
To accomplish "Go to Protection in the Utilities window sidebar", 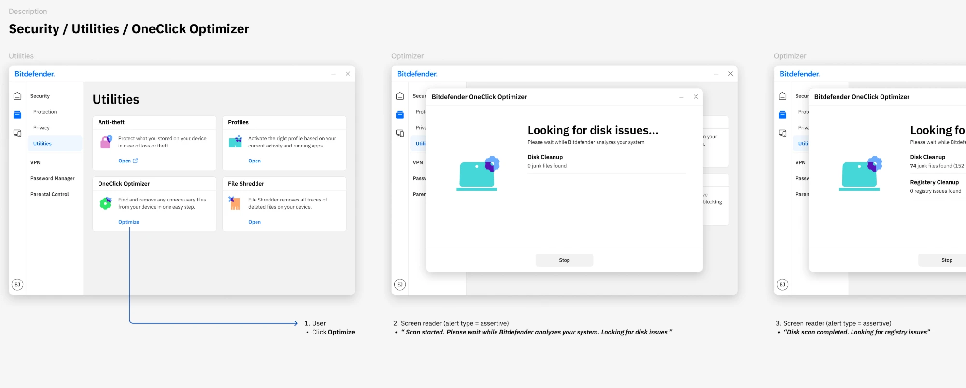I will pyautogui.click(x=45, y=112).
